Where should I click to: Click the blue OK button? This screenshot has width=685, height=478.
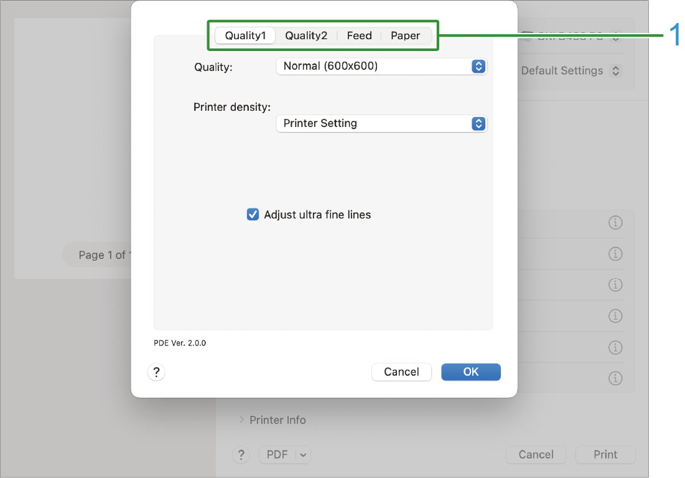[x=471, y=372]
